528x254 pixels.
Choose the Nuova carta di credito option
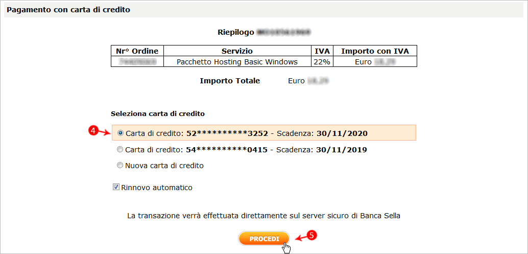120,165
